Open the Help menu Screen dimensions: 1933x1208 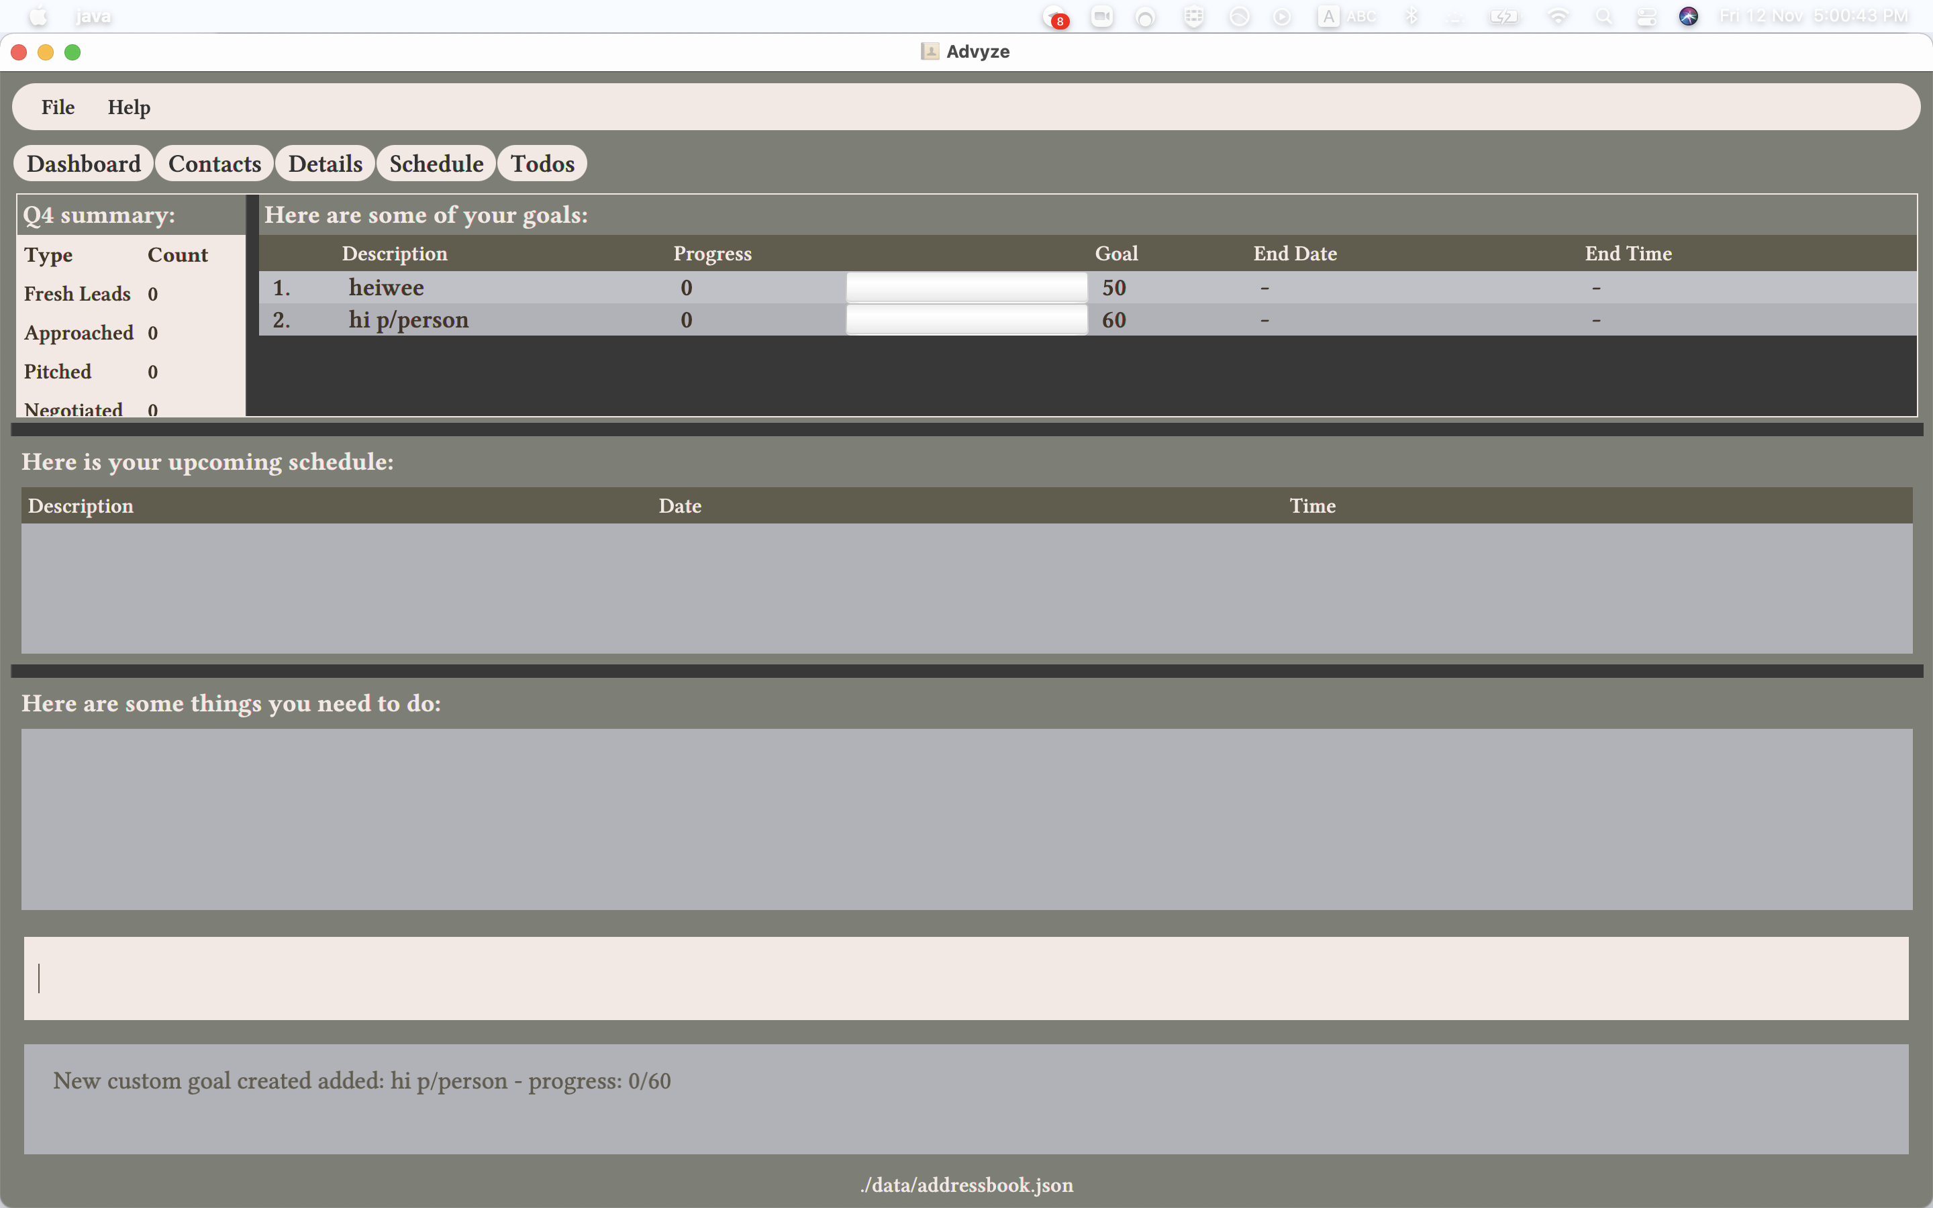[129, 107]
